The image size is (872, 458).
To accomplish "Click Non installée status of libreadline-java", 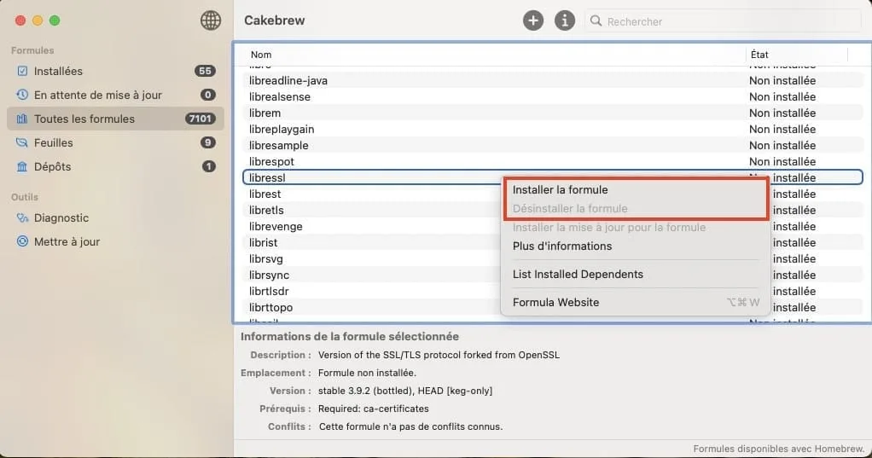I will pos(782,80).
